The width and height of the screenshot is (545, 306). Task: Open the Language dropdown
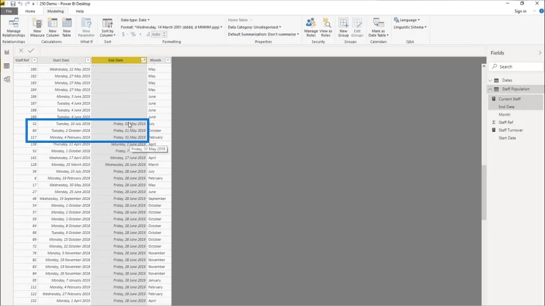tap(407, 20)
